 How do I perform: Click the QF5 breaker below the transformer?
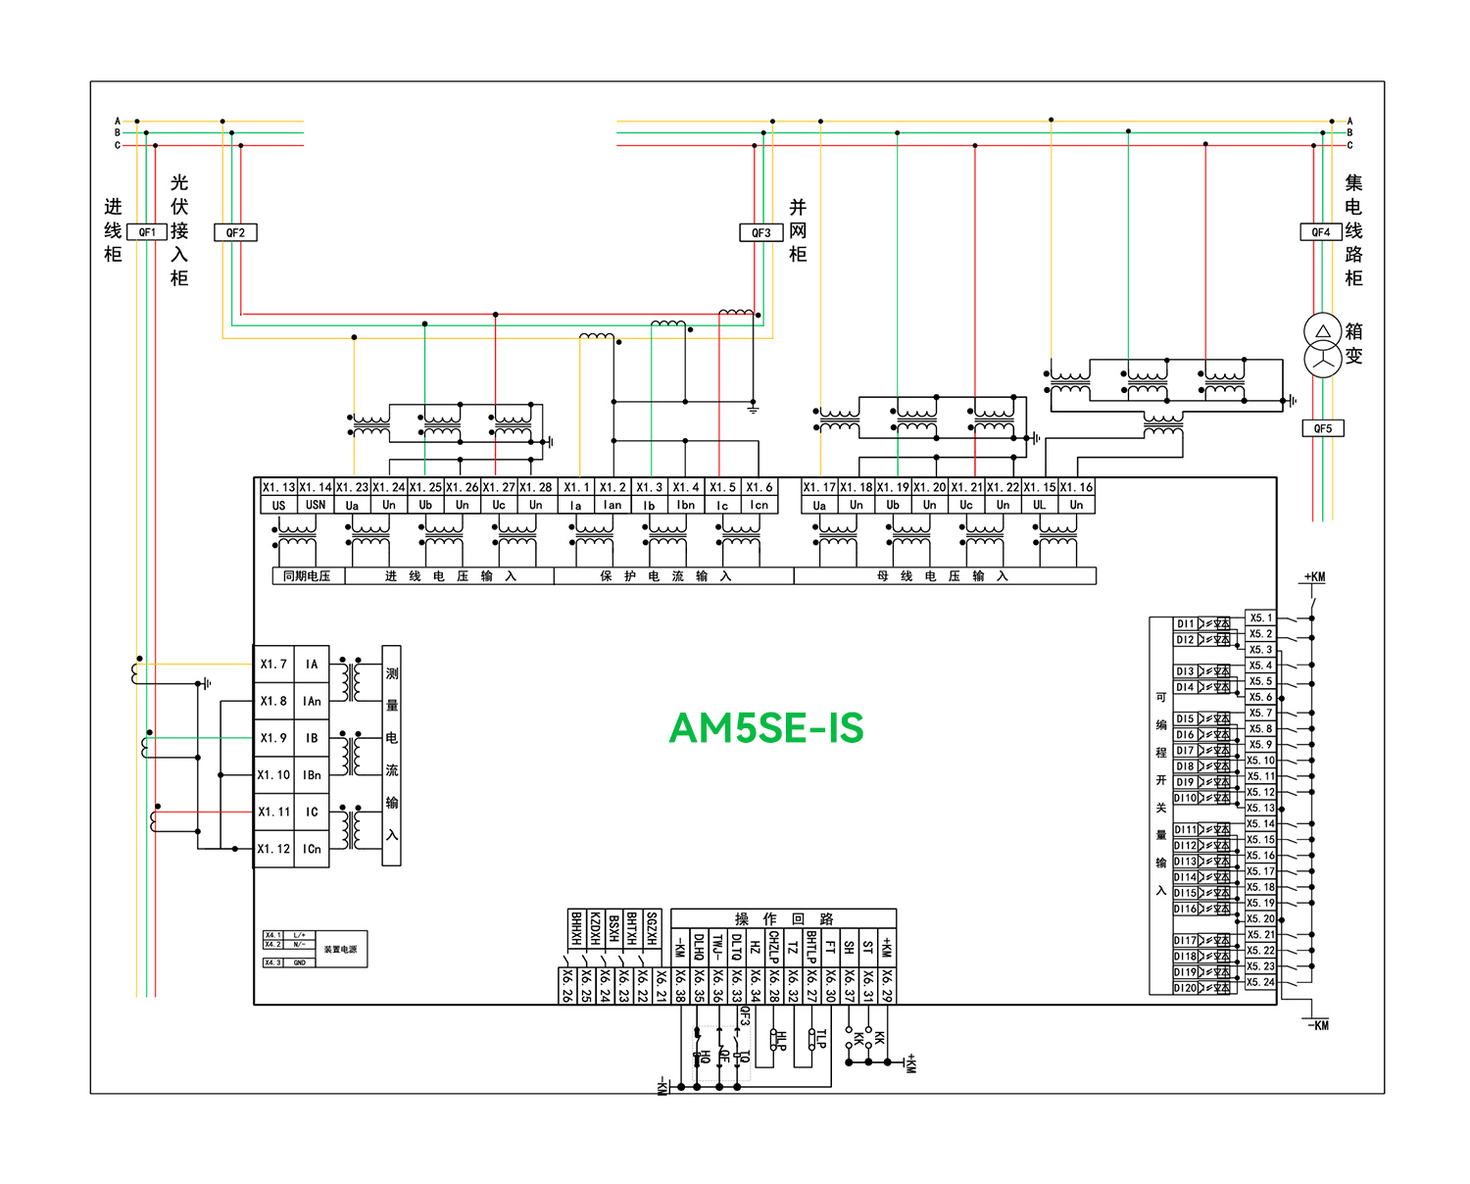click(x=1322, y=428)
